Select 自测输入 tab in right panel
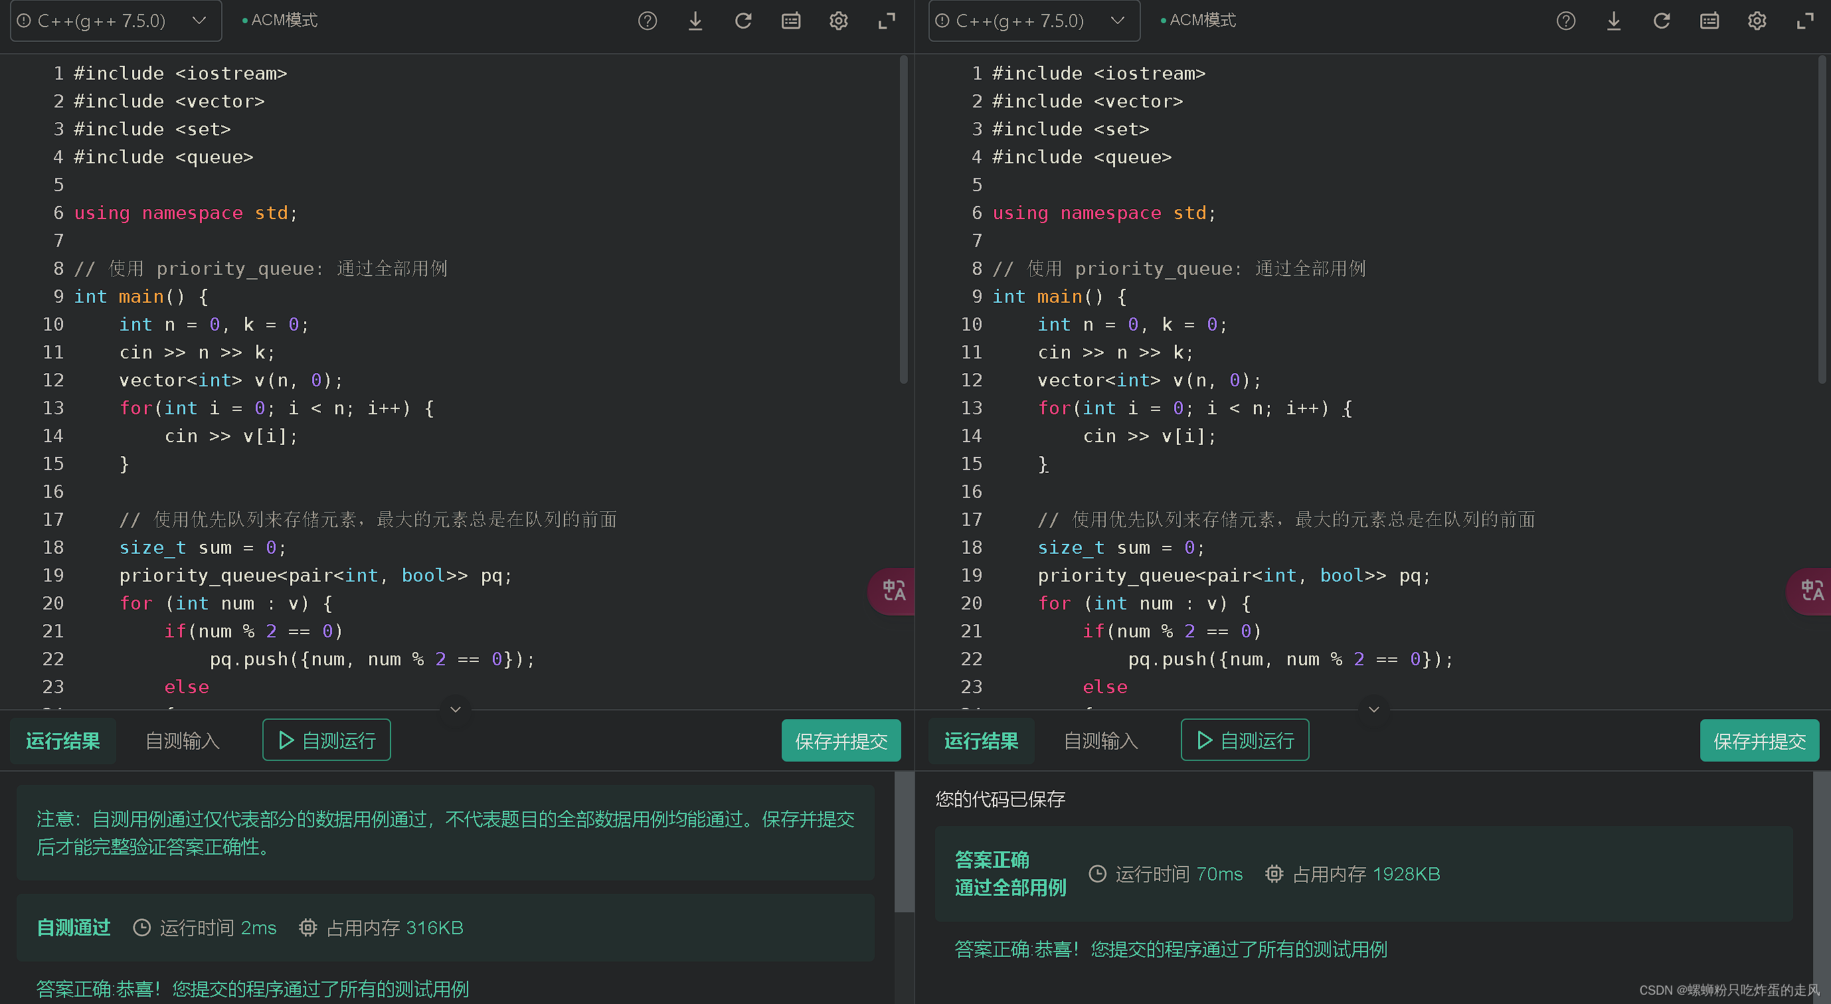 (1101, 740)
